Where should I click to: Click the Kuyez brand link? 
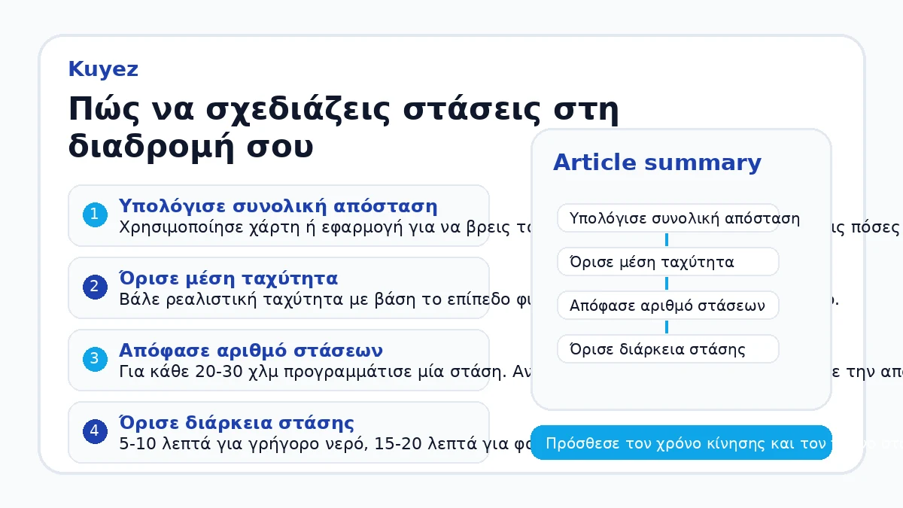[103, 69]
